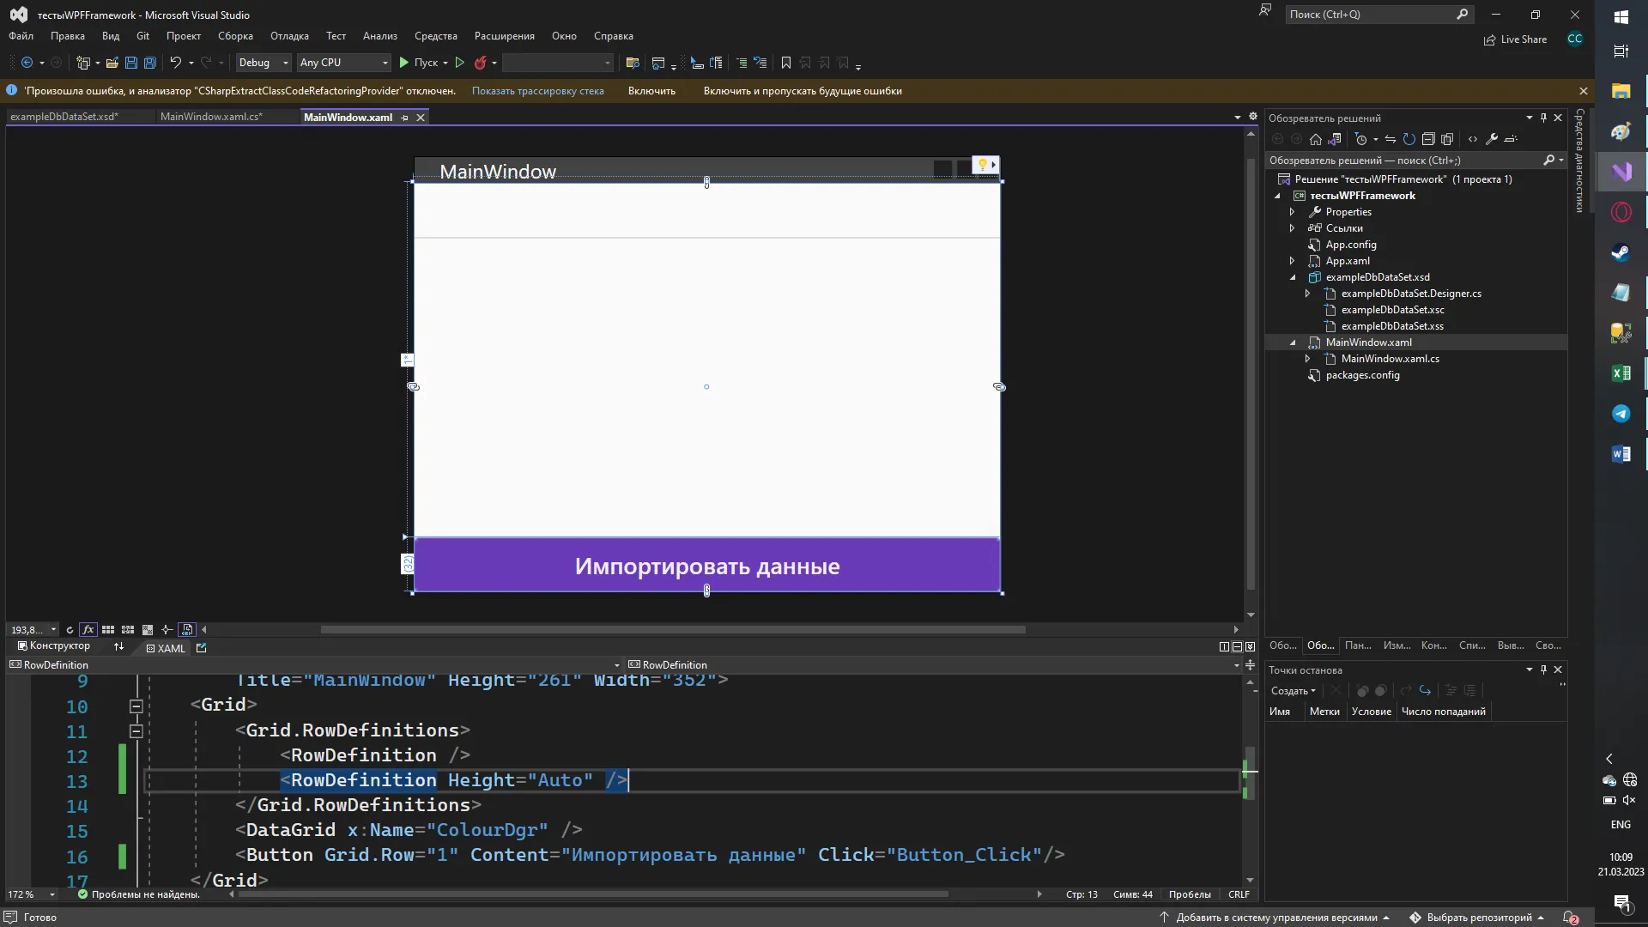Toggle snapping to gridlines in designer
This screenshot has height=927, width=1648.
[128, 630]
